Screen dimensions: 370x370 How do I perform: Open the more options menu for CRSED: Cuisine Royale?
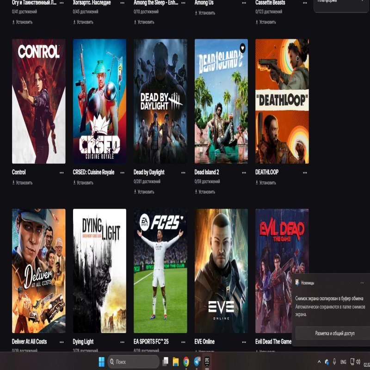coord(123,173)
